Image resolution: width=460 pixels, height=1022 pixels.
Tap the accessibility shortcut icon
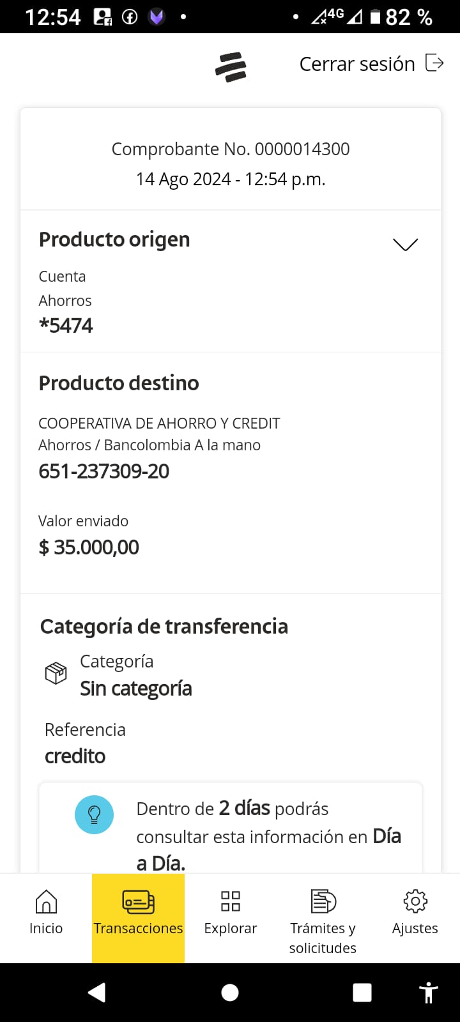pos(428,992)
